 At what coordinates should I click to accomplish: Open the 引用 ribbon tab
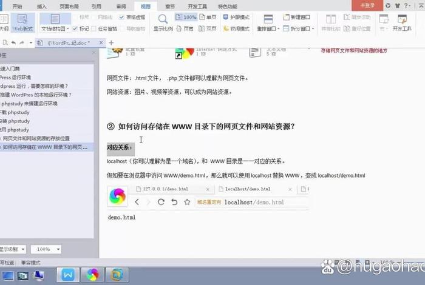coord(96,7)
